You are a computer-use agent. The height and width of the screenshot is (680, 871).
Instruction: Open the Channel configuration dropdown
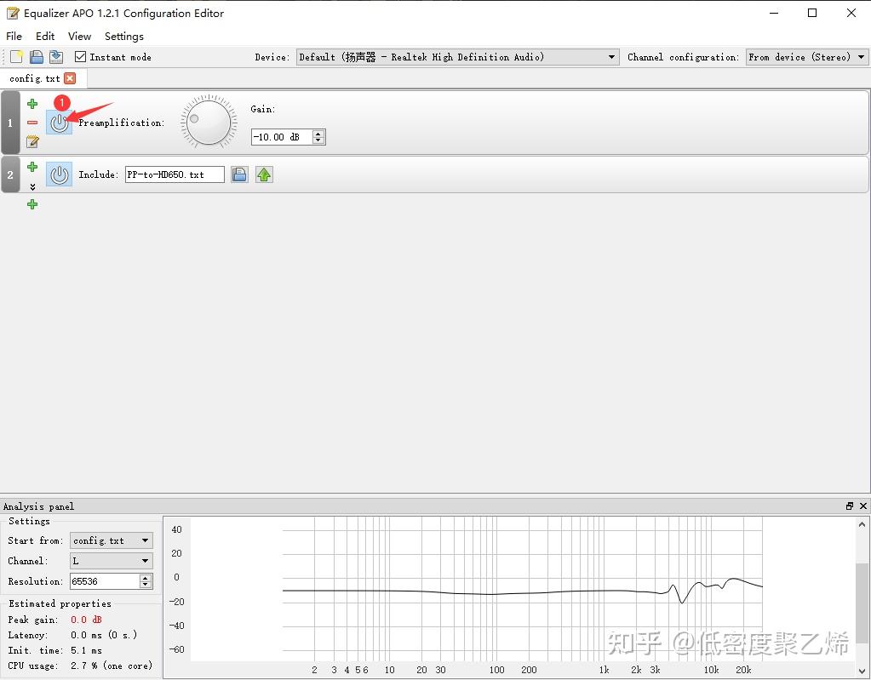[x=862, y=57]
